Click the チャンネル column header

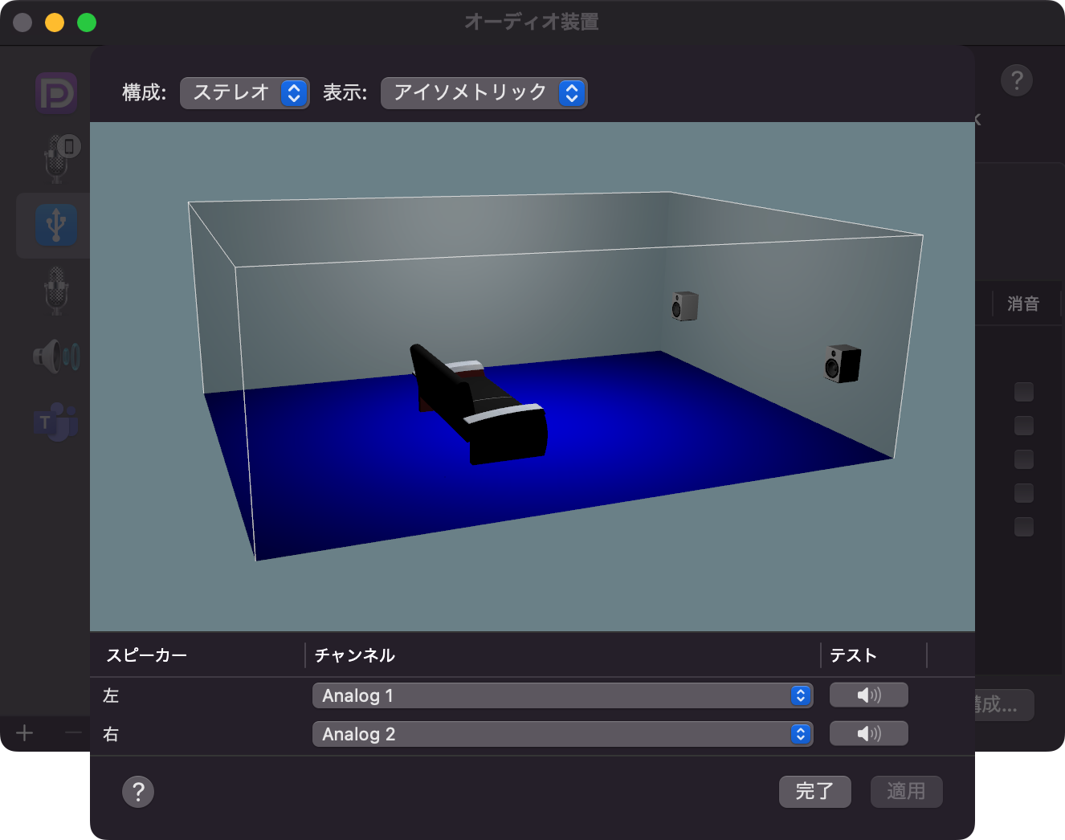[355, 655]
